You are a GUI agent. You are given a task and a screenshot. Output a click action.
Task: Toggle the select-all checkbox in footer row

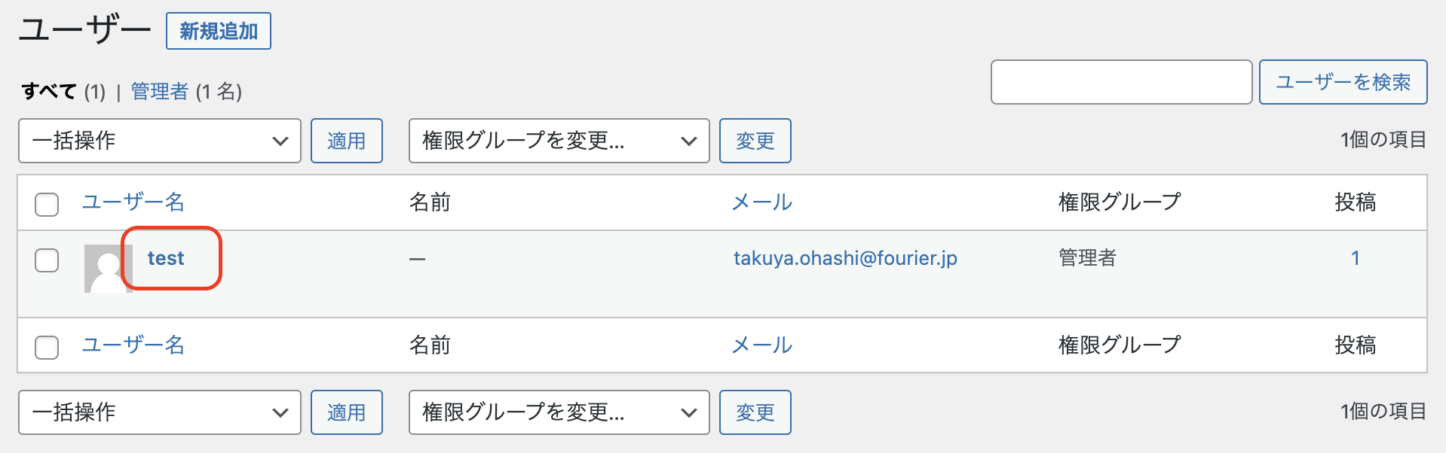tap(47, 347)
